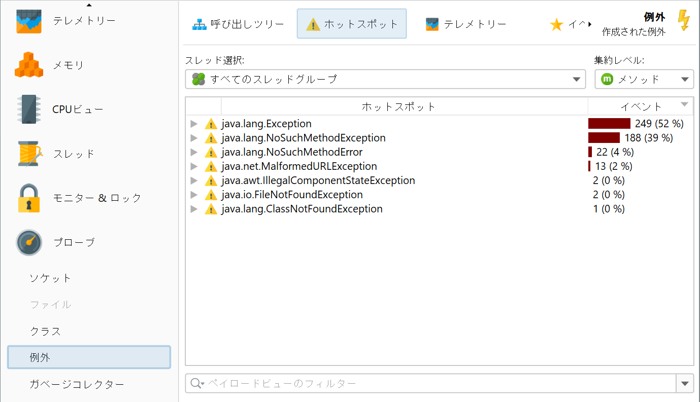Click the 249 (52 %) event bar
This screenshot has height=402, width=700.
tap(609, 124)
